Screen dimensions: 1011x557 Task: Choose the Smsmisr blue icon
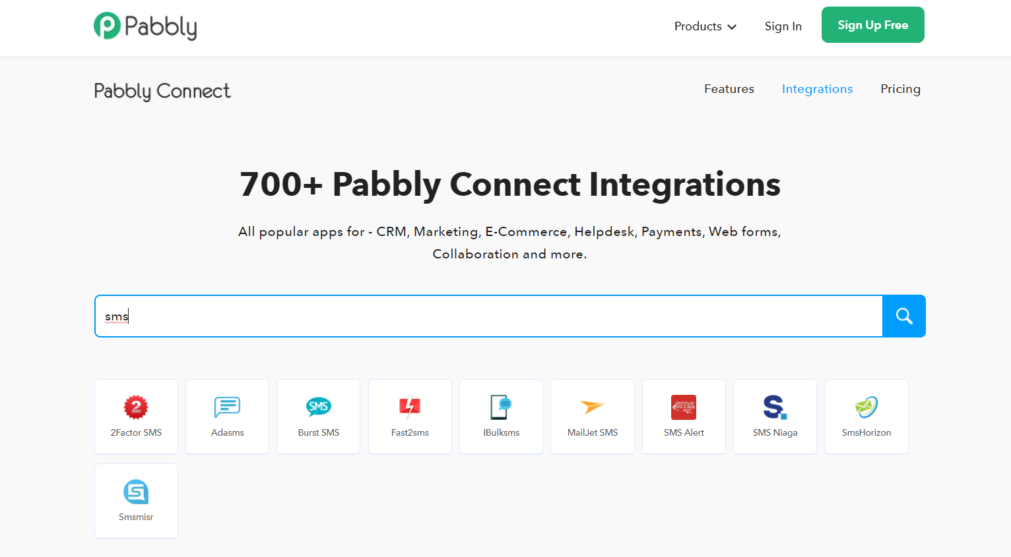click(x=136, y=492)
